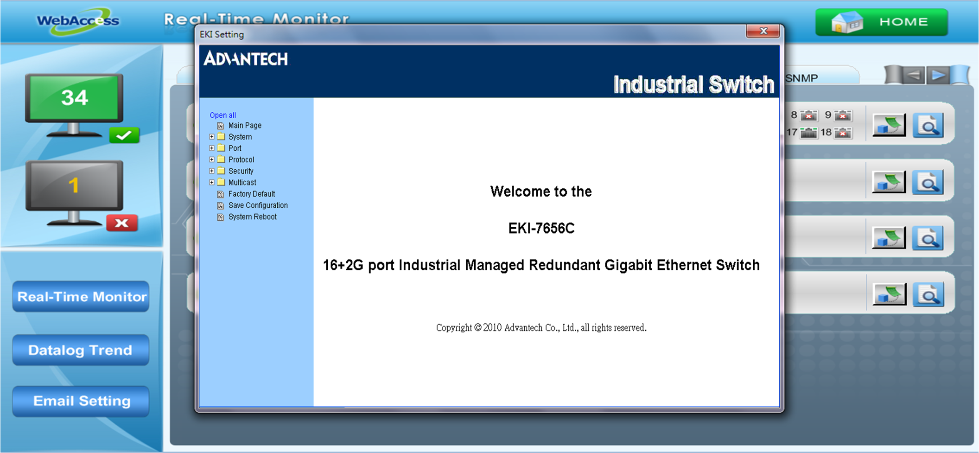Click the copyright notice text
979x453 pixels.
point(541,328)
